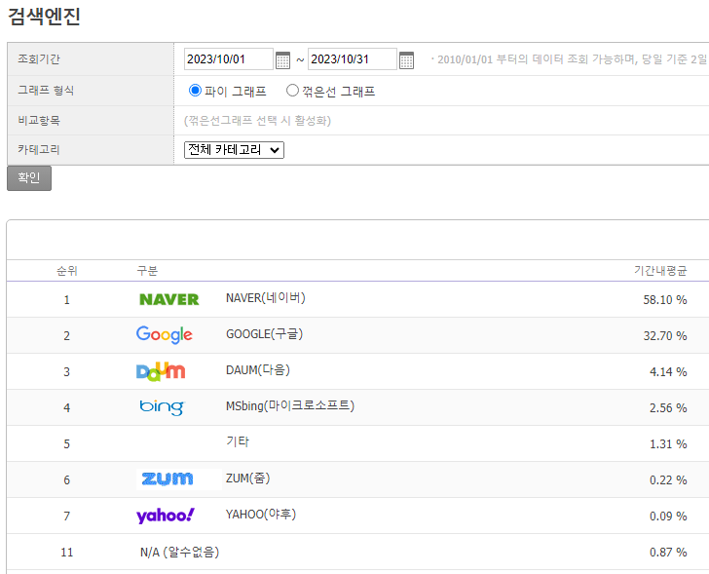Click the (꺾은선그래프 선택 시 활성화) hint text

(x=257, y=121)
